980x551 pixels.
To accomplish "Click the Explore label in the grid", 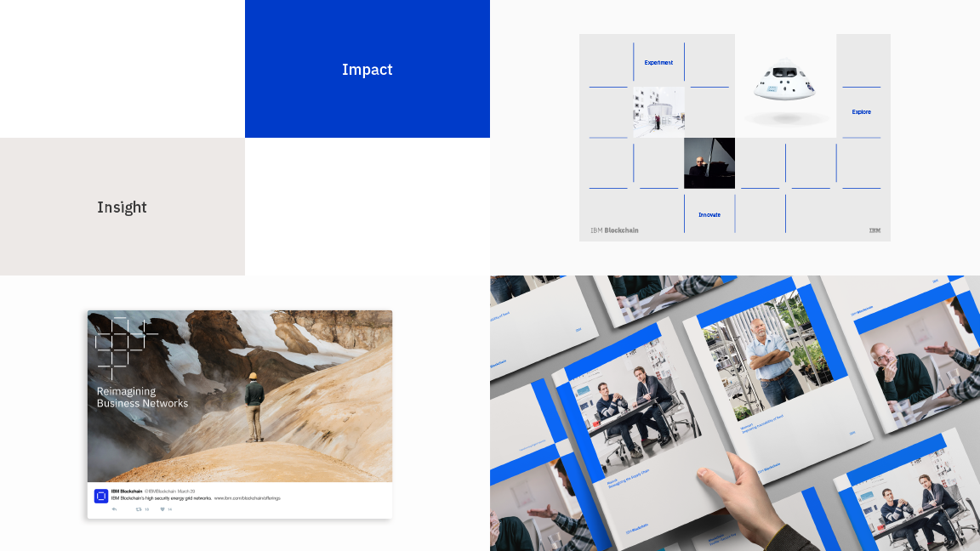I will [861, 112].
